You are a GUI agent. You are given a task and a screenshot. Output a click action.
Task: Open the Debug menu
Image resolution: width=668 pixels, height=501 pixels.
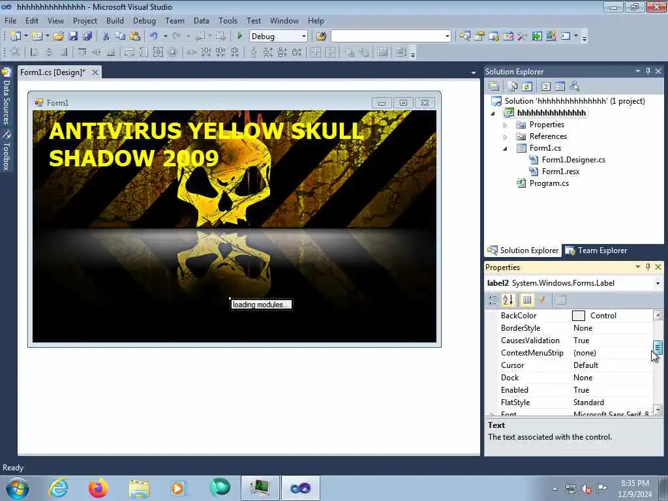click(144, 21)
